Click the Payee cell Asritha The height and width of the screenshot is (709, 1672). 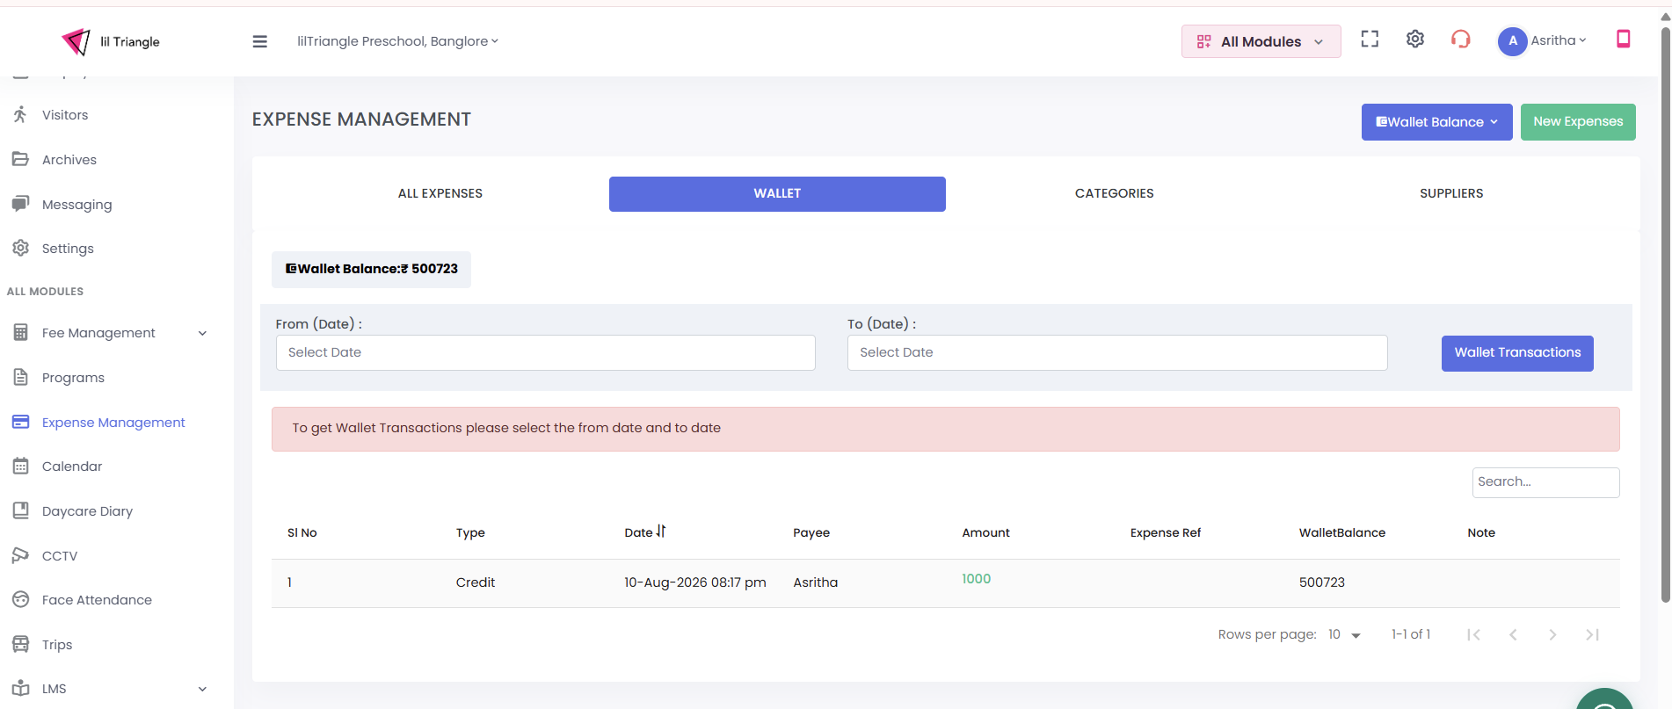pos(815,582)
